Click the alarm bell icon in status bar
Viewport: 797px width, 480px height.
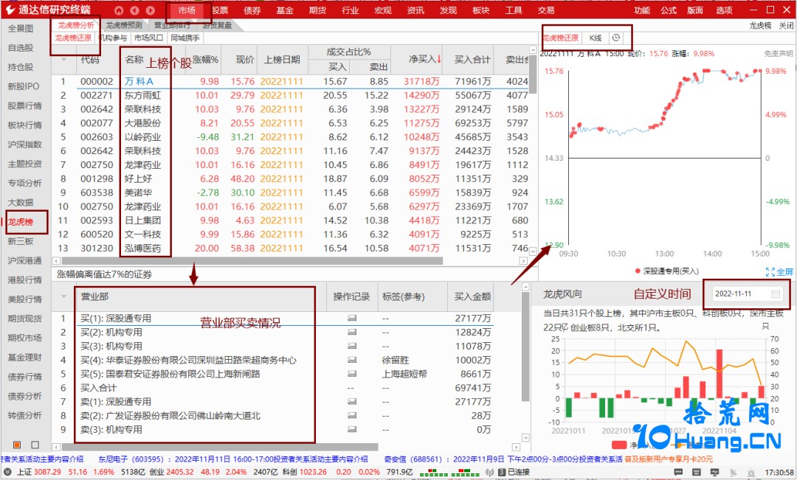coord(751,473)
